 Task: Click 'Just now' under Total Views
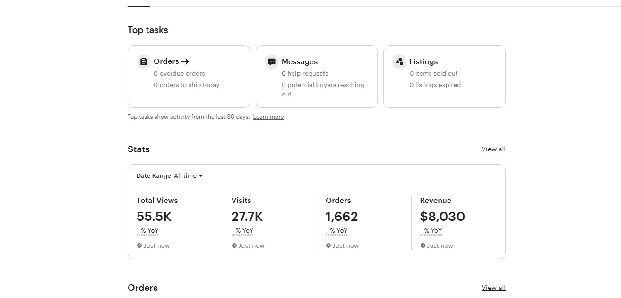tap(157, 245)
